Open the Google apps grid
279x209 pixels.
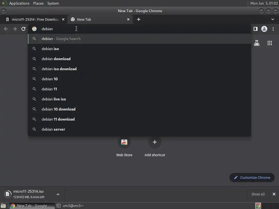pyautogui.click(x=270, y=43)
